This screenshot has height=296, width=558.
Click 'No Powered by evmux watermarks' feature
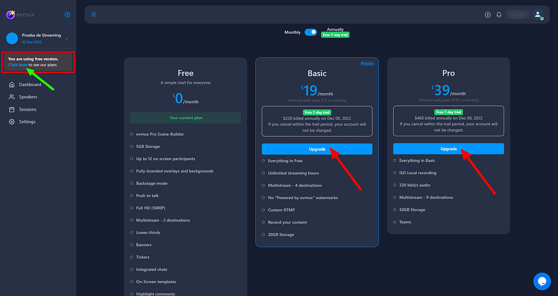(x=303, y=198)
